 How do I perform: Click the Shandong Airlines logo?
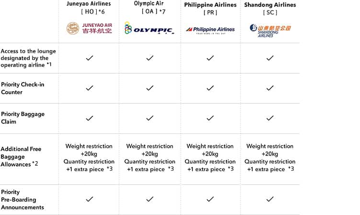(270, 30)
